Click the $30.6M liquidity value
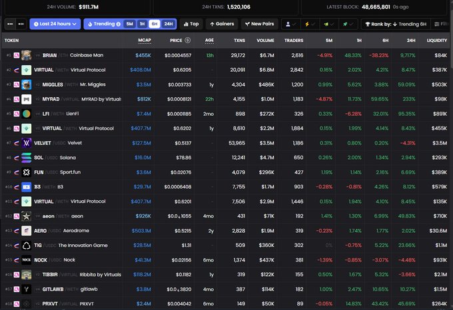The width and height of the screenshot is (453, 310). click(x=438, y=231)
